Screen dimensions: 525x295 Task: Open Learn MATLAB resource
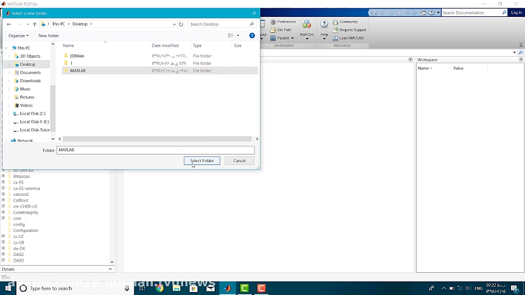pyautogui.click(x=348, y=38)
